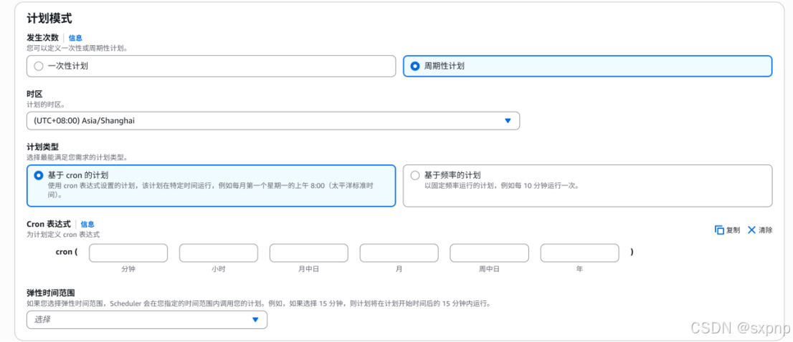The width and height of the screenshot is (793, 342).
Task: Choose 基于 cron 的计划 radio option
Action: tap(39, 175)
